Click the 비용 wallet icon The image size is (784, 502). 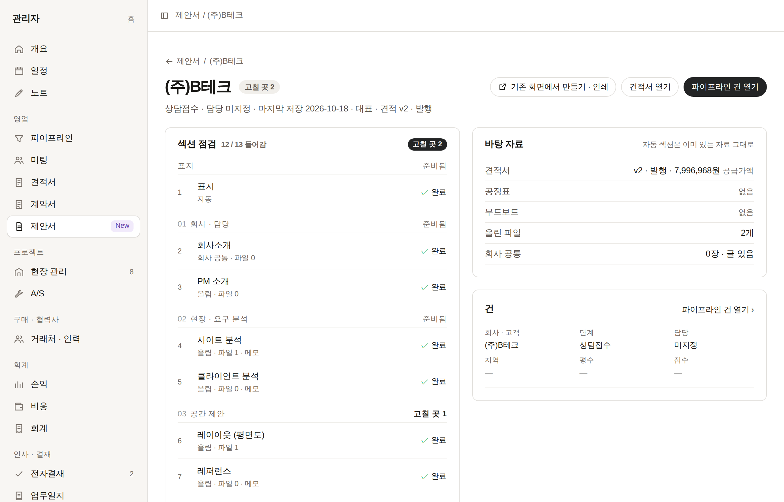(x=19, y=406)
